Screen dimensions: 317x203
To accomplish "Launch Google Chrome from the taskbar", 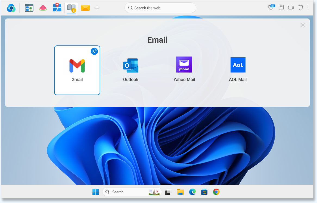I will (x=216, y=192).
